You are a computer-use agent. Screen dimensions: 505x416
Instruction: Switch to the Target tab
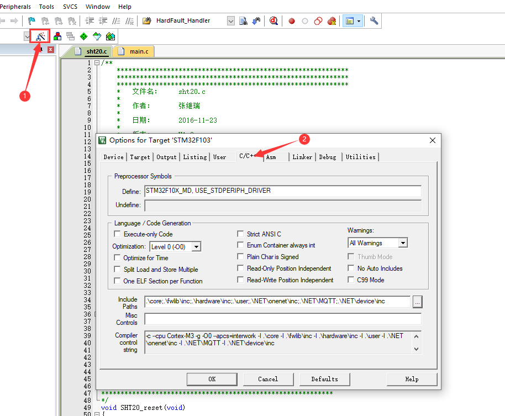pyautogui.click(x=140, y=157)
